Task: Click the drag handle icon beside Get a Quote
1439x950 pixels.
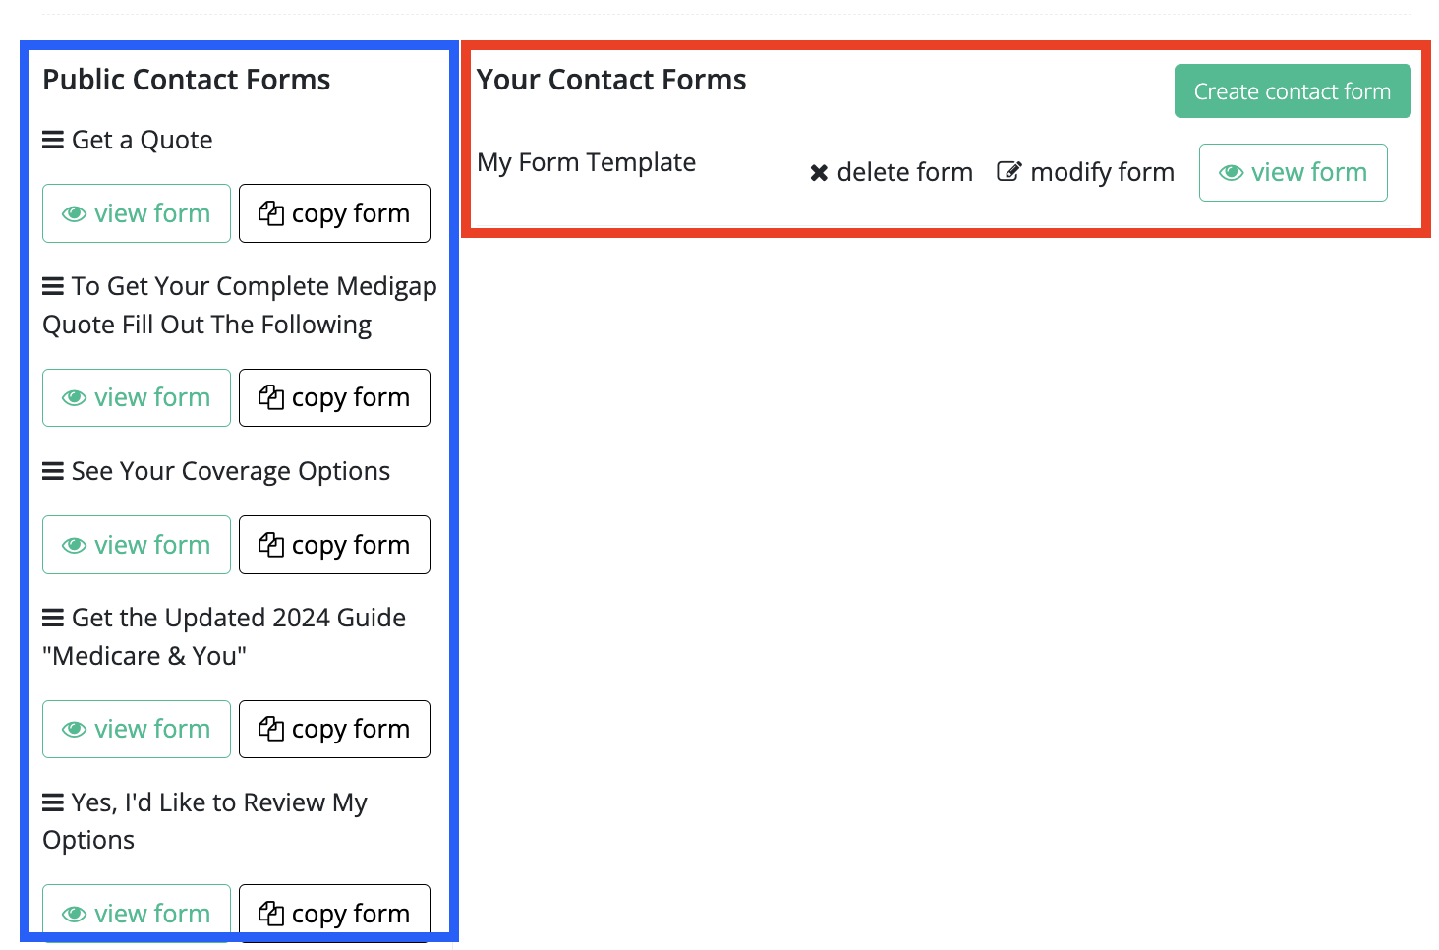Action: pyautogui.click(x=53, y=139)
